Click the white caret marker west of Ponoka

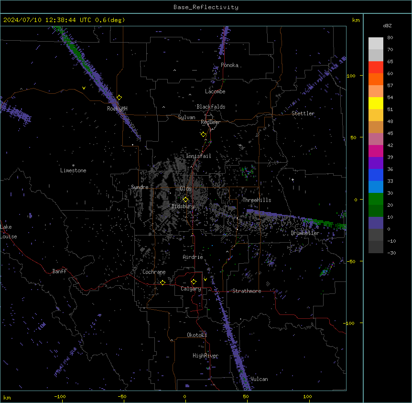pyautogui.click(x=175, y=70)
